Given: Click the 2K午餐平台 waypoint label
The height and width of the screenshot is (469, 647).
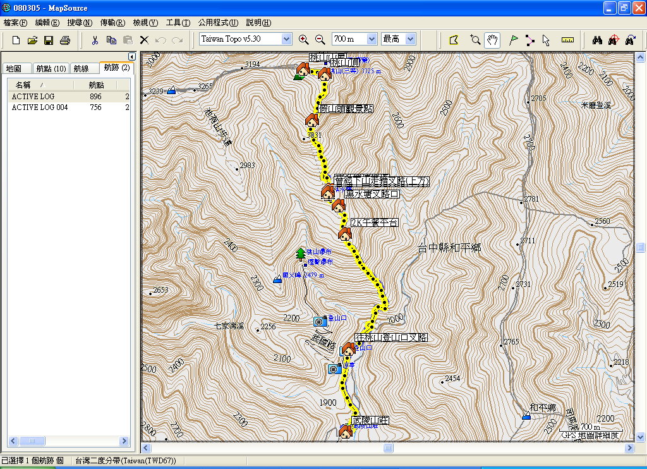Looking at the screenshot, I should click(x=374, y=222).
